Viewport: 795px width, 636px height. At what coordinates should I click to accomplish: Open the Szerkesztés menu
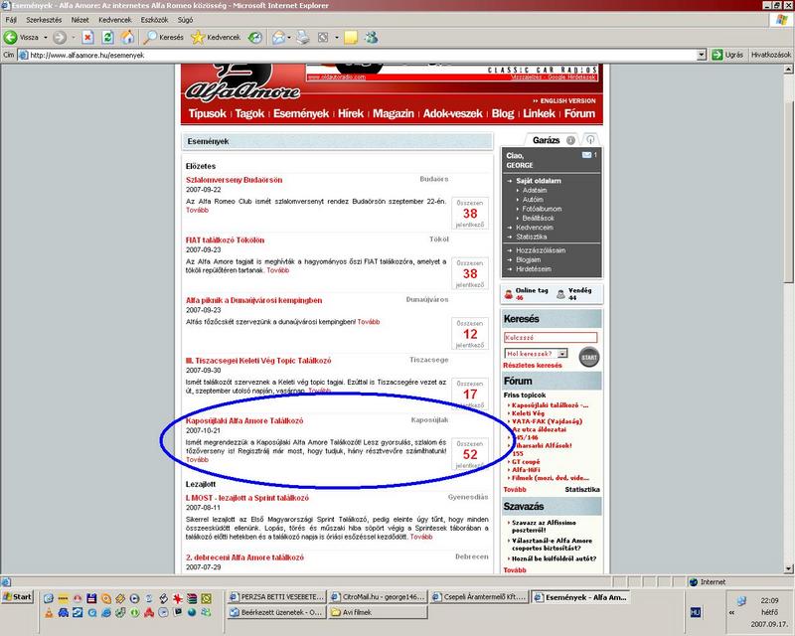tap(44, 20)
